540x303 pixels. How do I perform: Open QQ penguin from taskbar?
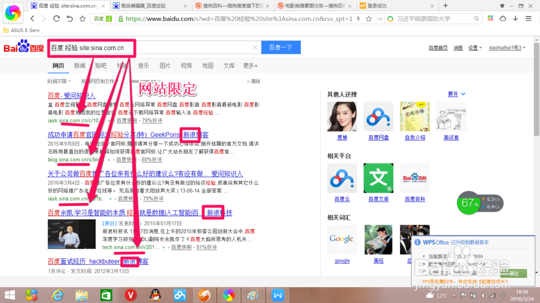[156, 295]
